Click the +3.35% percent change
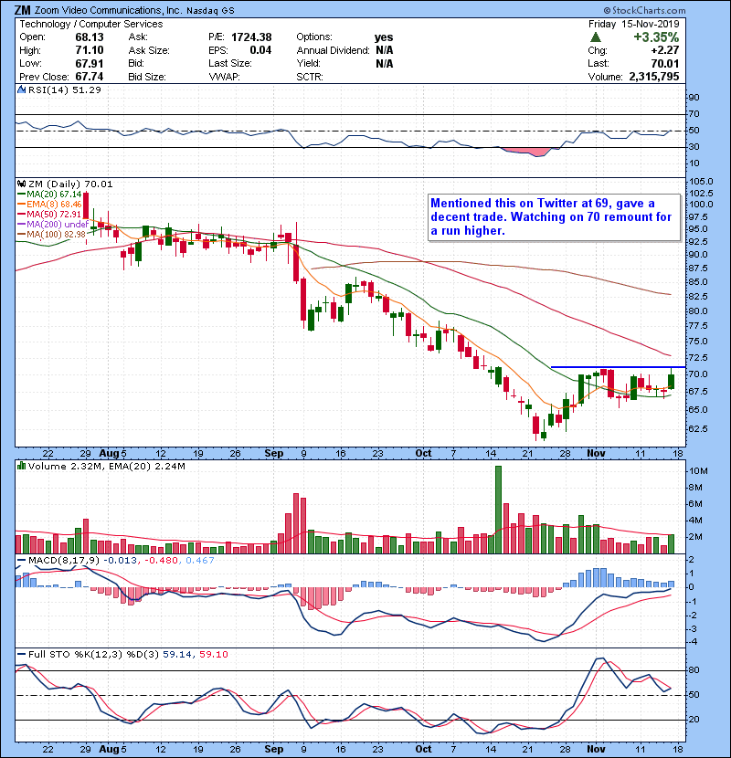Screen dimensions: 731x758 pos(656,37)
